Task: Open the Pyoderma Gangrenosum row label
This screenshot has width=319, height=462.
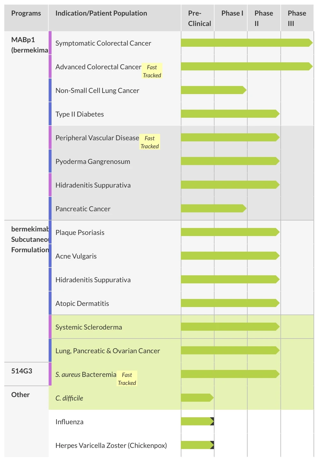Action: [x=93, y=161]
